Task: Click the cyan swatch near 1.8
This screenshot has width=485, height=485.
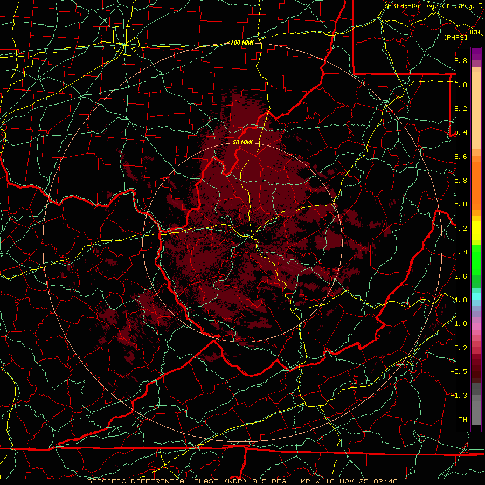Action: tap(476, 296)
